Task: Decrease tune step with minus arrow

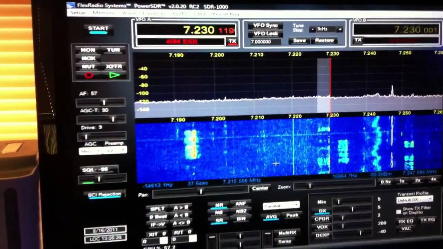Action: point(313,29)
